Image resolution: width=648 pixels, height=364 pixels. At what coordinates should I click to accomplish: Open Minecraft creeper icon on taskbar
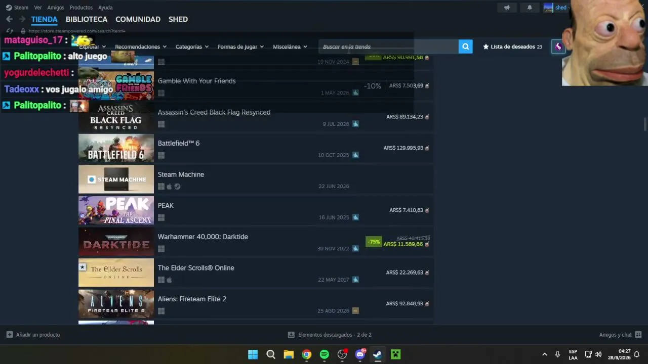(x=395, y=354)
